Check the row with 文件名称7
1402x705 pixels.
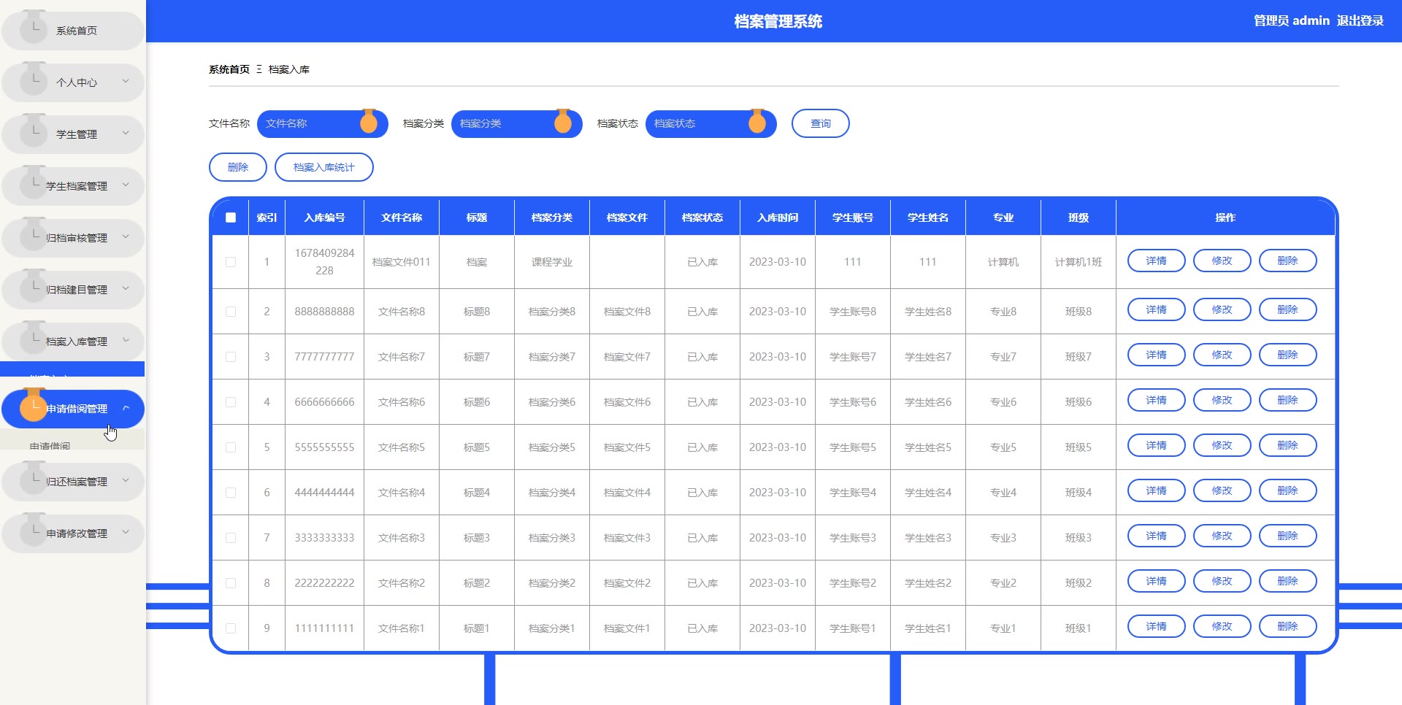[x=231, y=357]
